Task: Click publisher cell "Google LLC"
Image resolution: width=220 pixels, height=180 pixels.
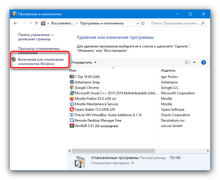Action: pos(170,88)
